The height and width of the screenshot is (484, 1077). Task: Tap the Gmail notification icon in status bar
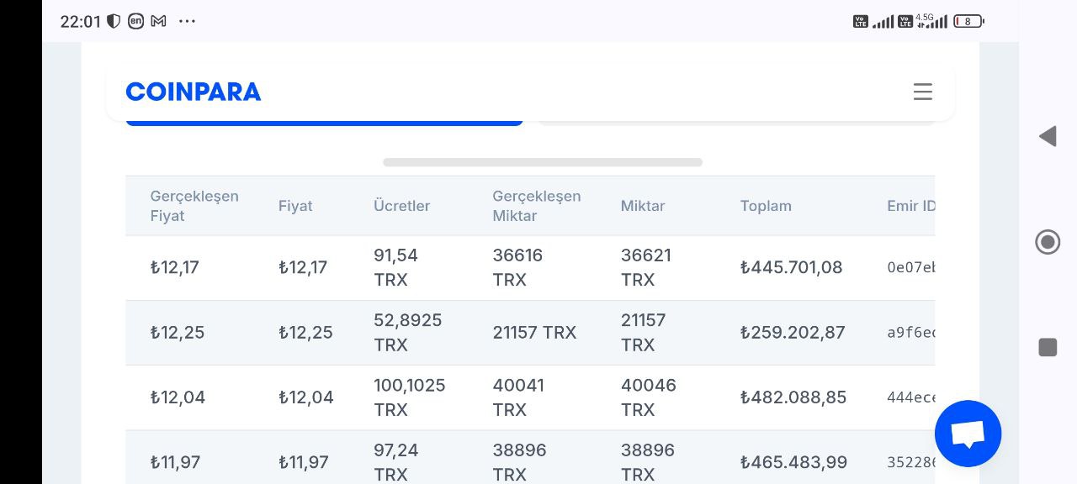158,21
